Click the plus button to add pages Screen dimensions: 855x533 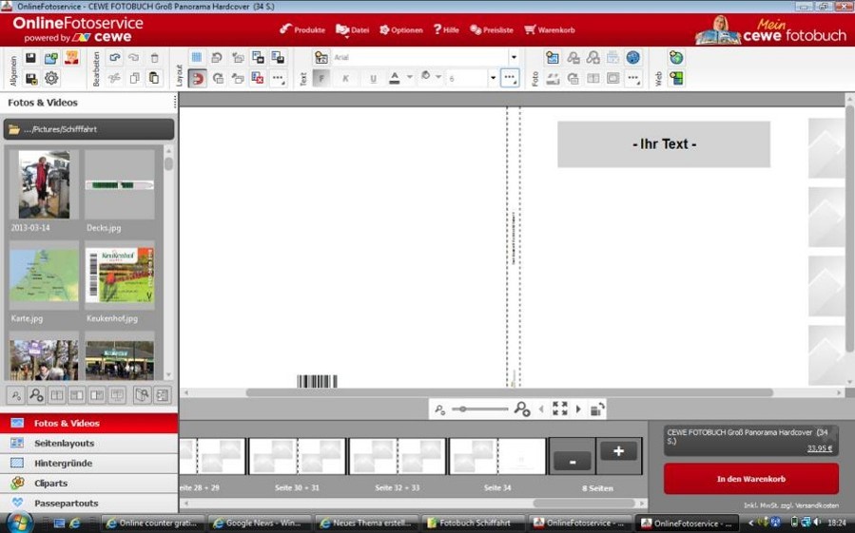pos(618,451)
